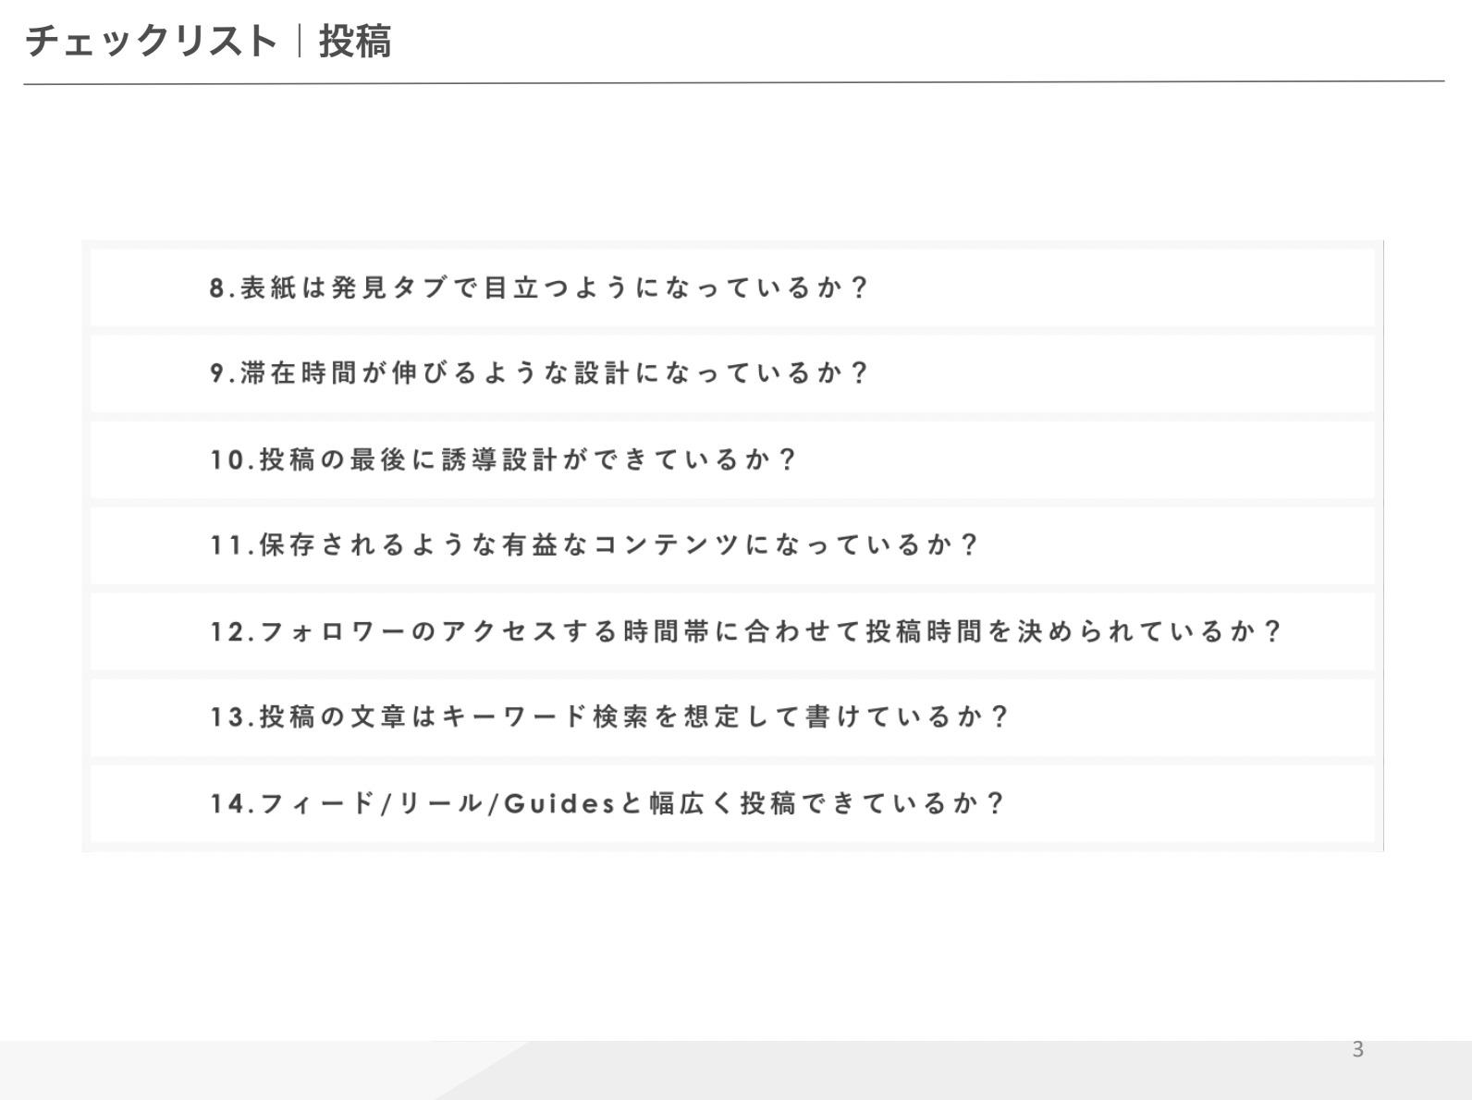Viewport: 1472px width, 1100px height.
Task: Click page number 3 in the footer
Action: coord(1357,1049)
